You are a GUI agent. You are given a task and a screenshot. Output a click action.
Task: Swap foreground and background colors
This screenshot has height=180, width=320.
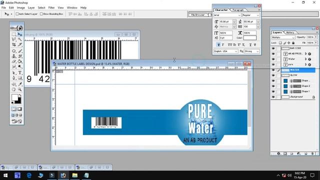pos(20,95)
